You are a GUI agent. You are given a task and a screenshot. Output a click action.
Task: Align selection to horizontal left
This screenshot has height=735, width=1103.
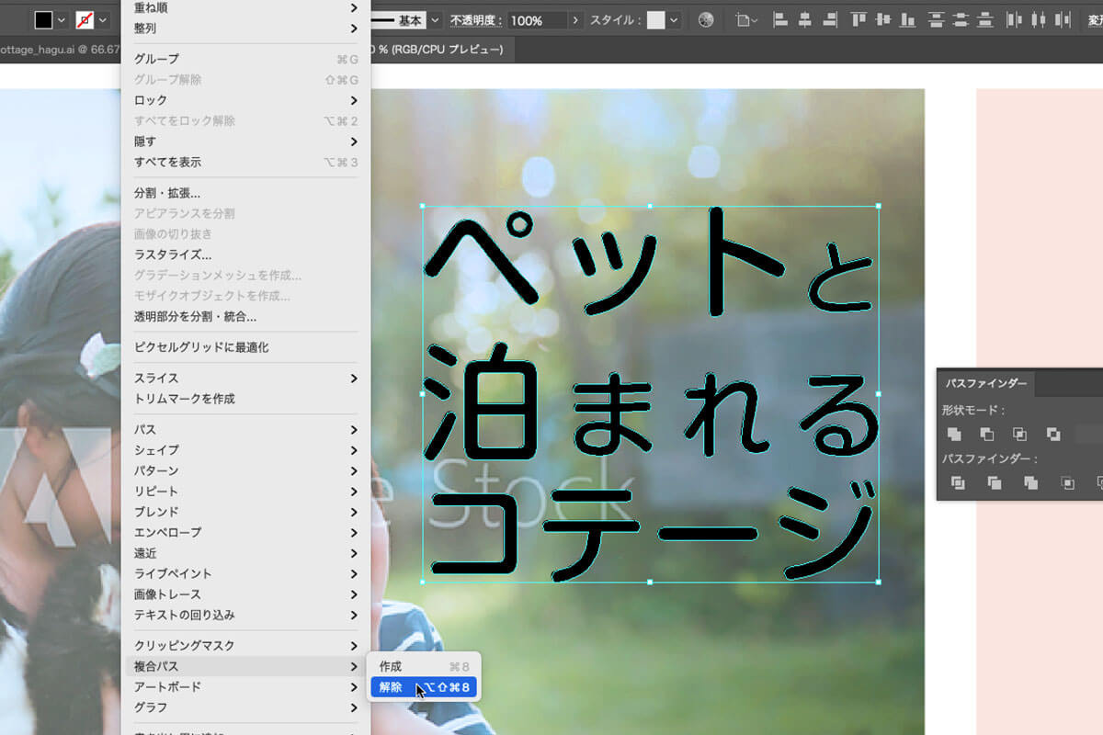point(780,19)
